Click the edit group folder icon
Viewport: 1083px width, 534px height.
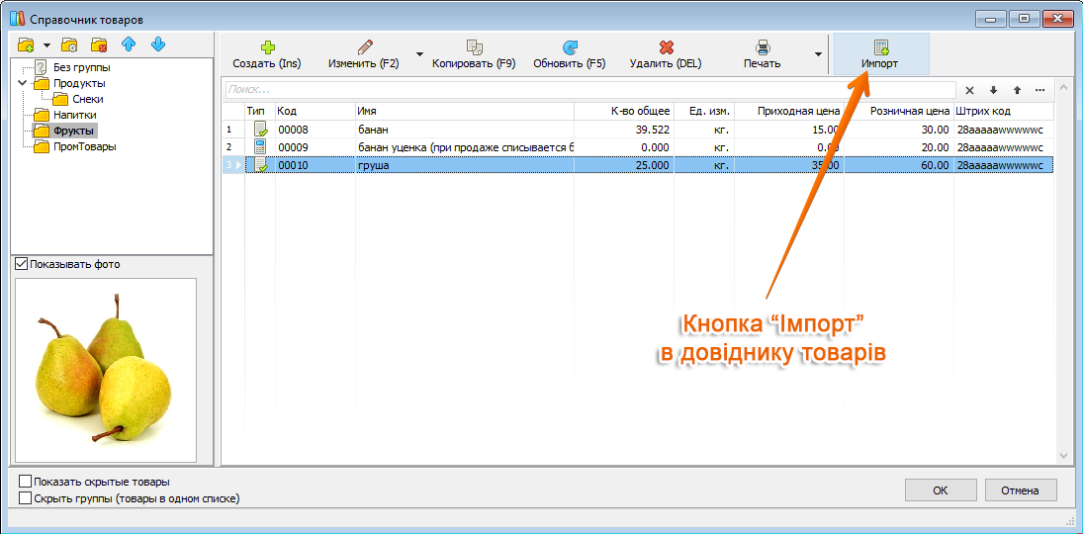coord(69,45)
